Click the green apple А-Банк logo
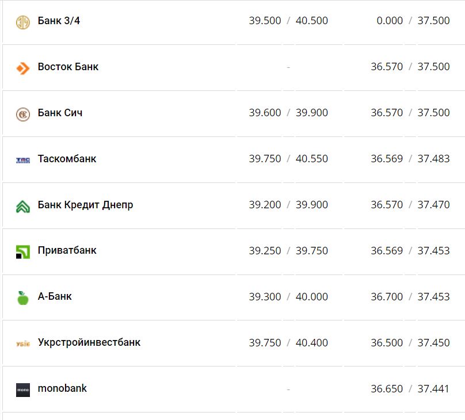The height and width of the screenshot is (420, 465). tap(22, 297)
